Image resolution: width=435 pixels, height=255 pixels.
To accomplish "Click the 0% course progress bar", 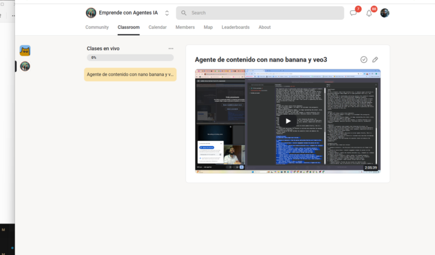I will (130, 57).
